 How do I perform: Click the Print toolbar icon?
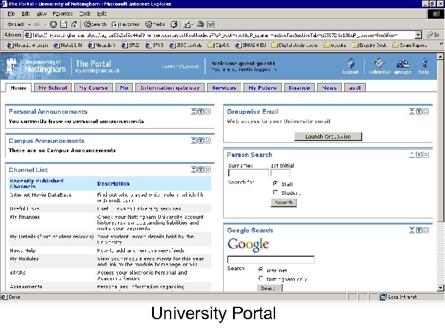(201, 24)
